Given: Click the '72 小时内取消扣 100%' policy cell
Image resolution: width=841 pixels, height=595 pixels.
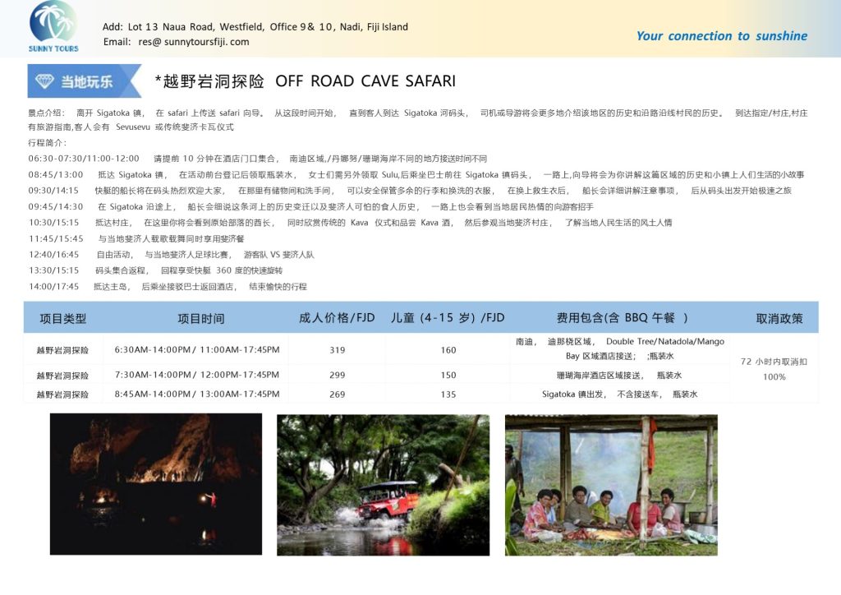Looking at the screenshot, I should point(774,369).
